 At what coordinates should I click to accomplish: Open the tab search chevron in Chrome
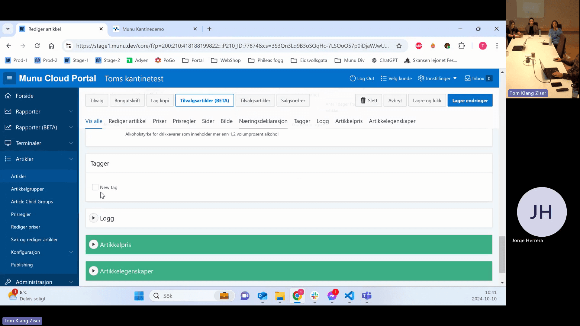coord(8,29)
